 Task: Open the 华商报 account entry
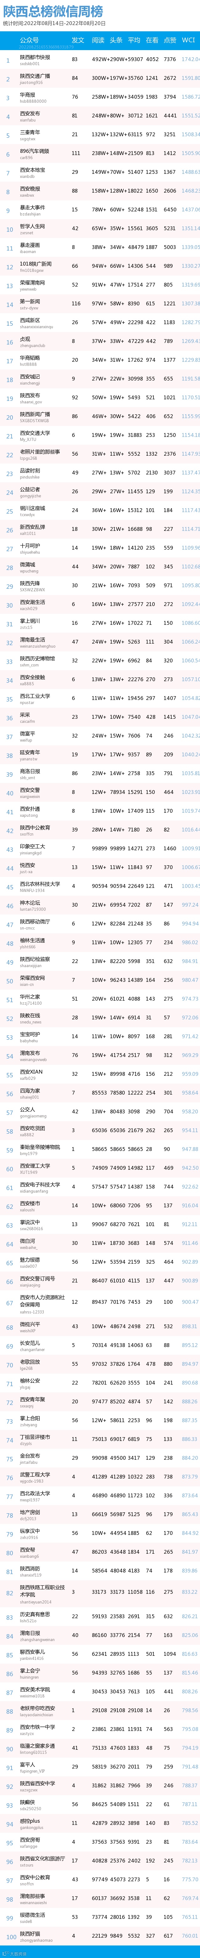(27, 95)
